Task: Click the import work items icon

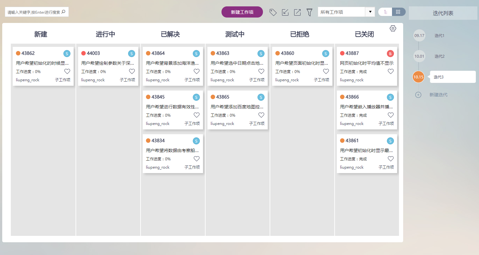Action: click(285, 12)
